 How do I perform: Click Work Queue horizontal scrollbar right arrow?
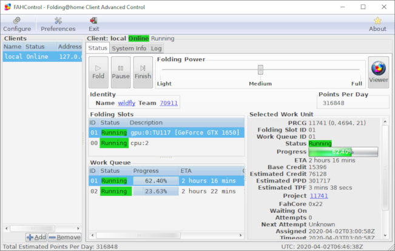pyautogui.click(x=241, y=235)
